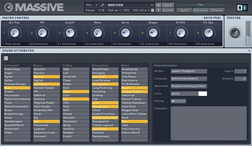Click the exclamation panic icon near CPU
Viewport: 252px width, 146px height.
[153, 10]
